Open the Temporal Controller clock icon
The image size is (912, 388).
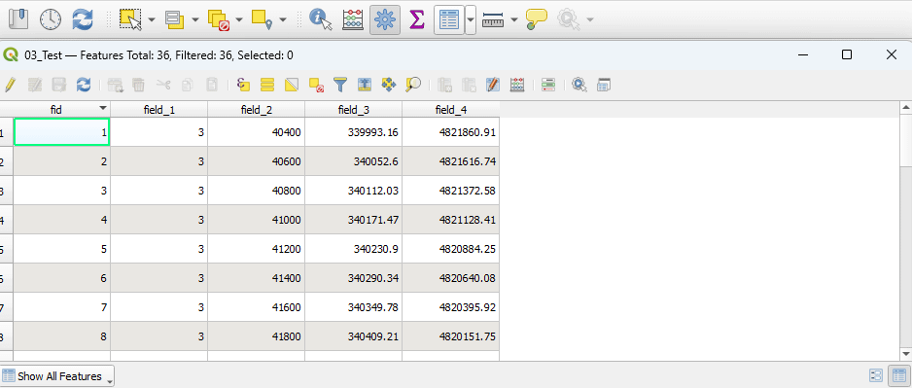click(51, 19)
